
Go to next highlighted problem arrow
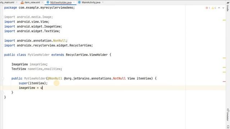223,8
